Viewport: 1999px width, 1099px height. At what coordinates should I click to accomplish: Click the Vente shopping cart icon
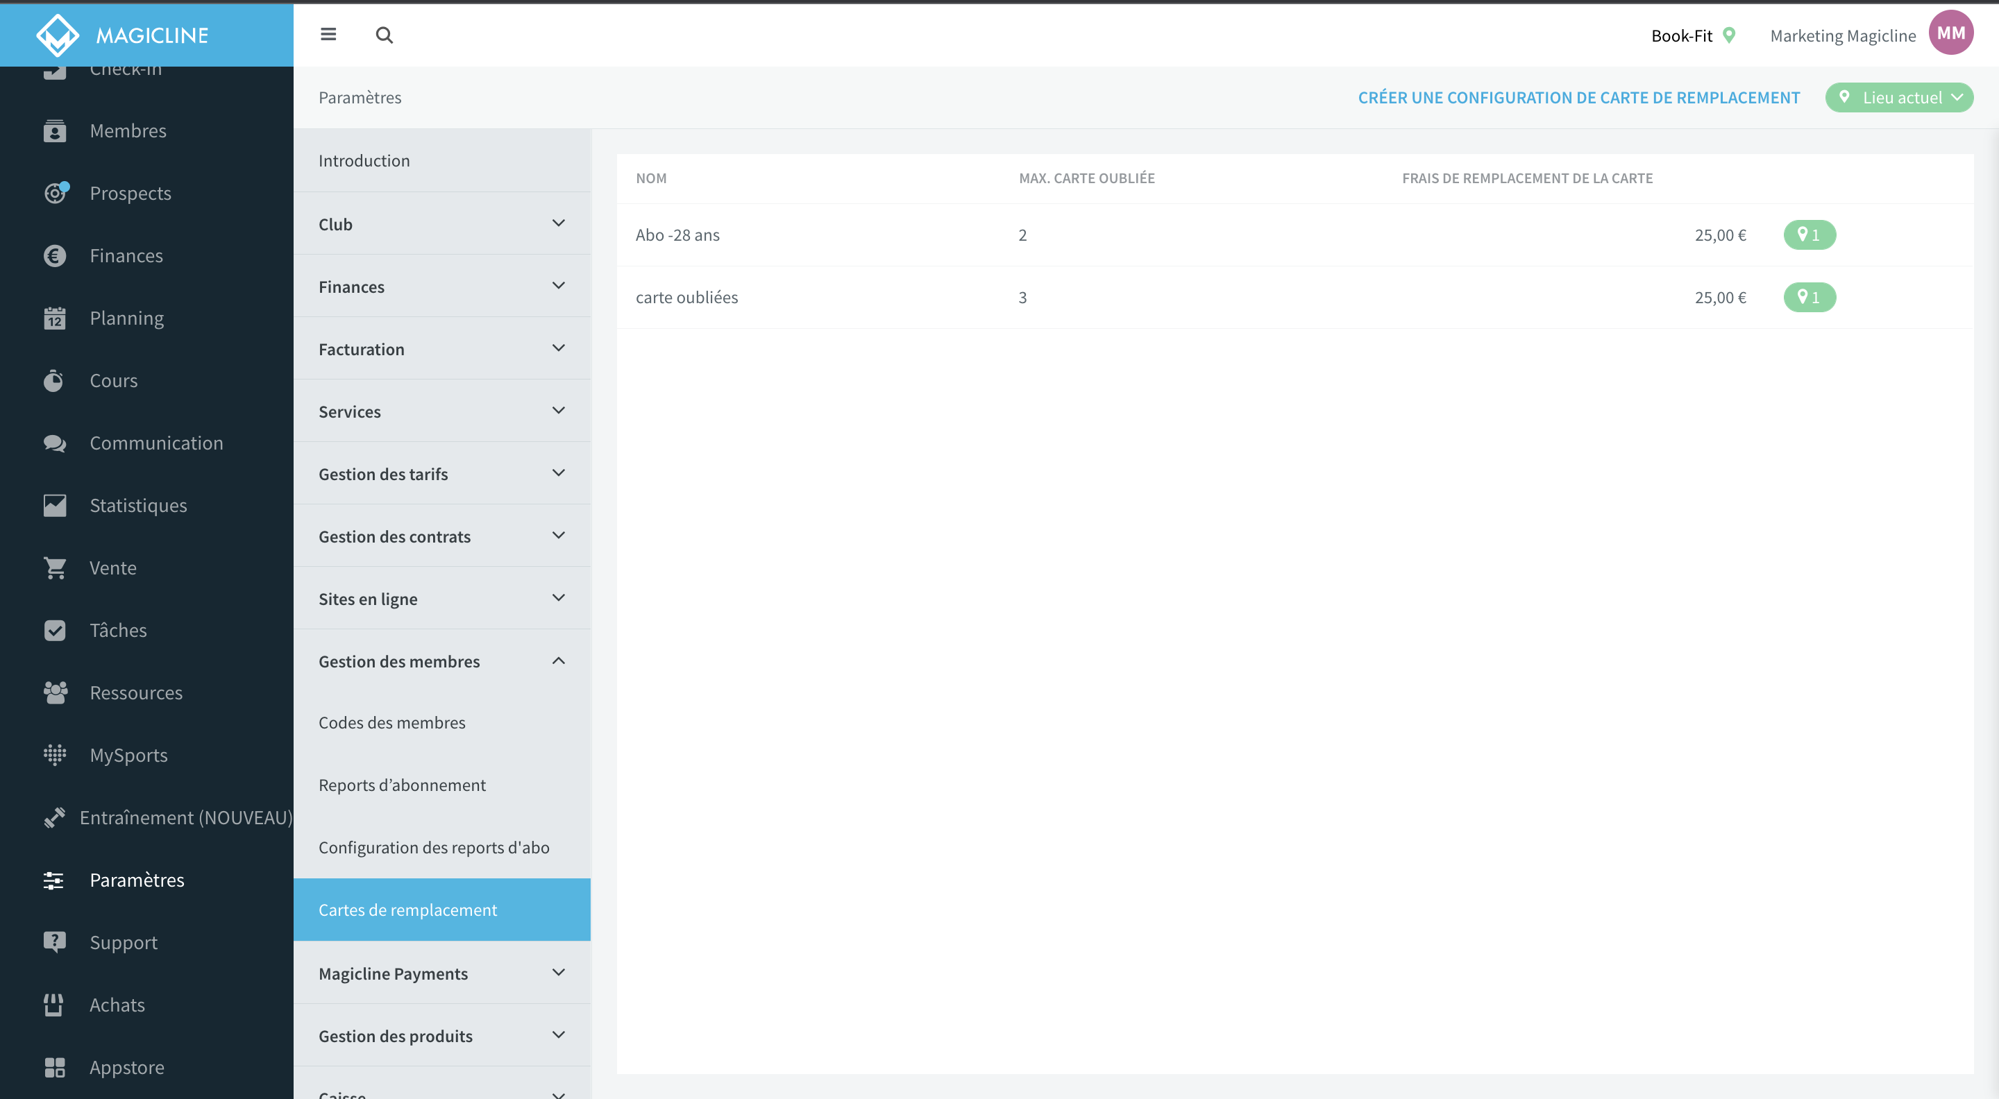pos(55,568)
